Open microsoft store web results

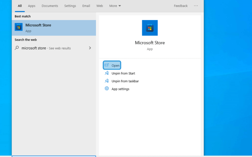pyautogui.click(x=54, y=48)
